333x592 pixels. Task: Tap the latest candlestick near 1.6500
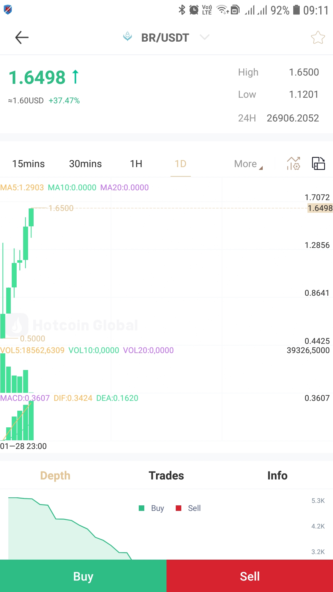(31, 217)
